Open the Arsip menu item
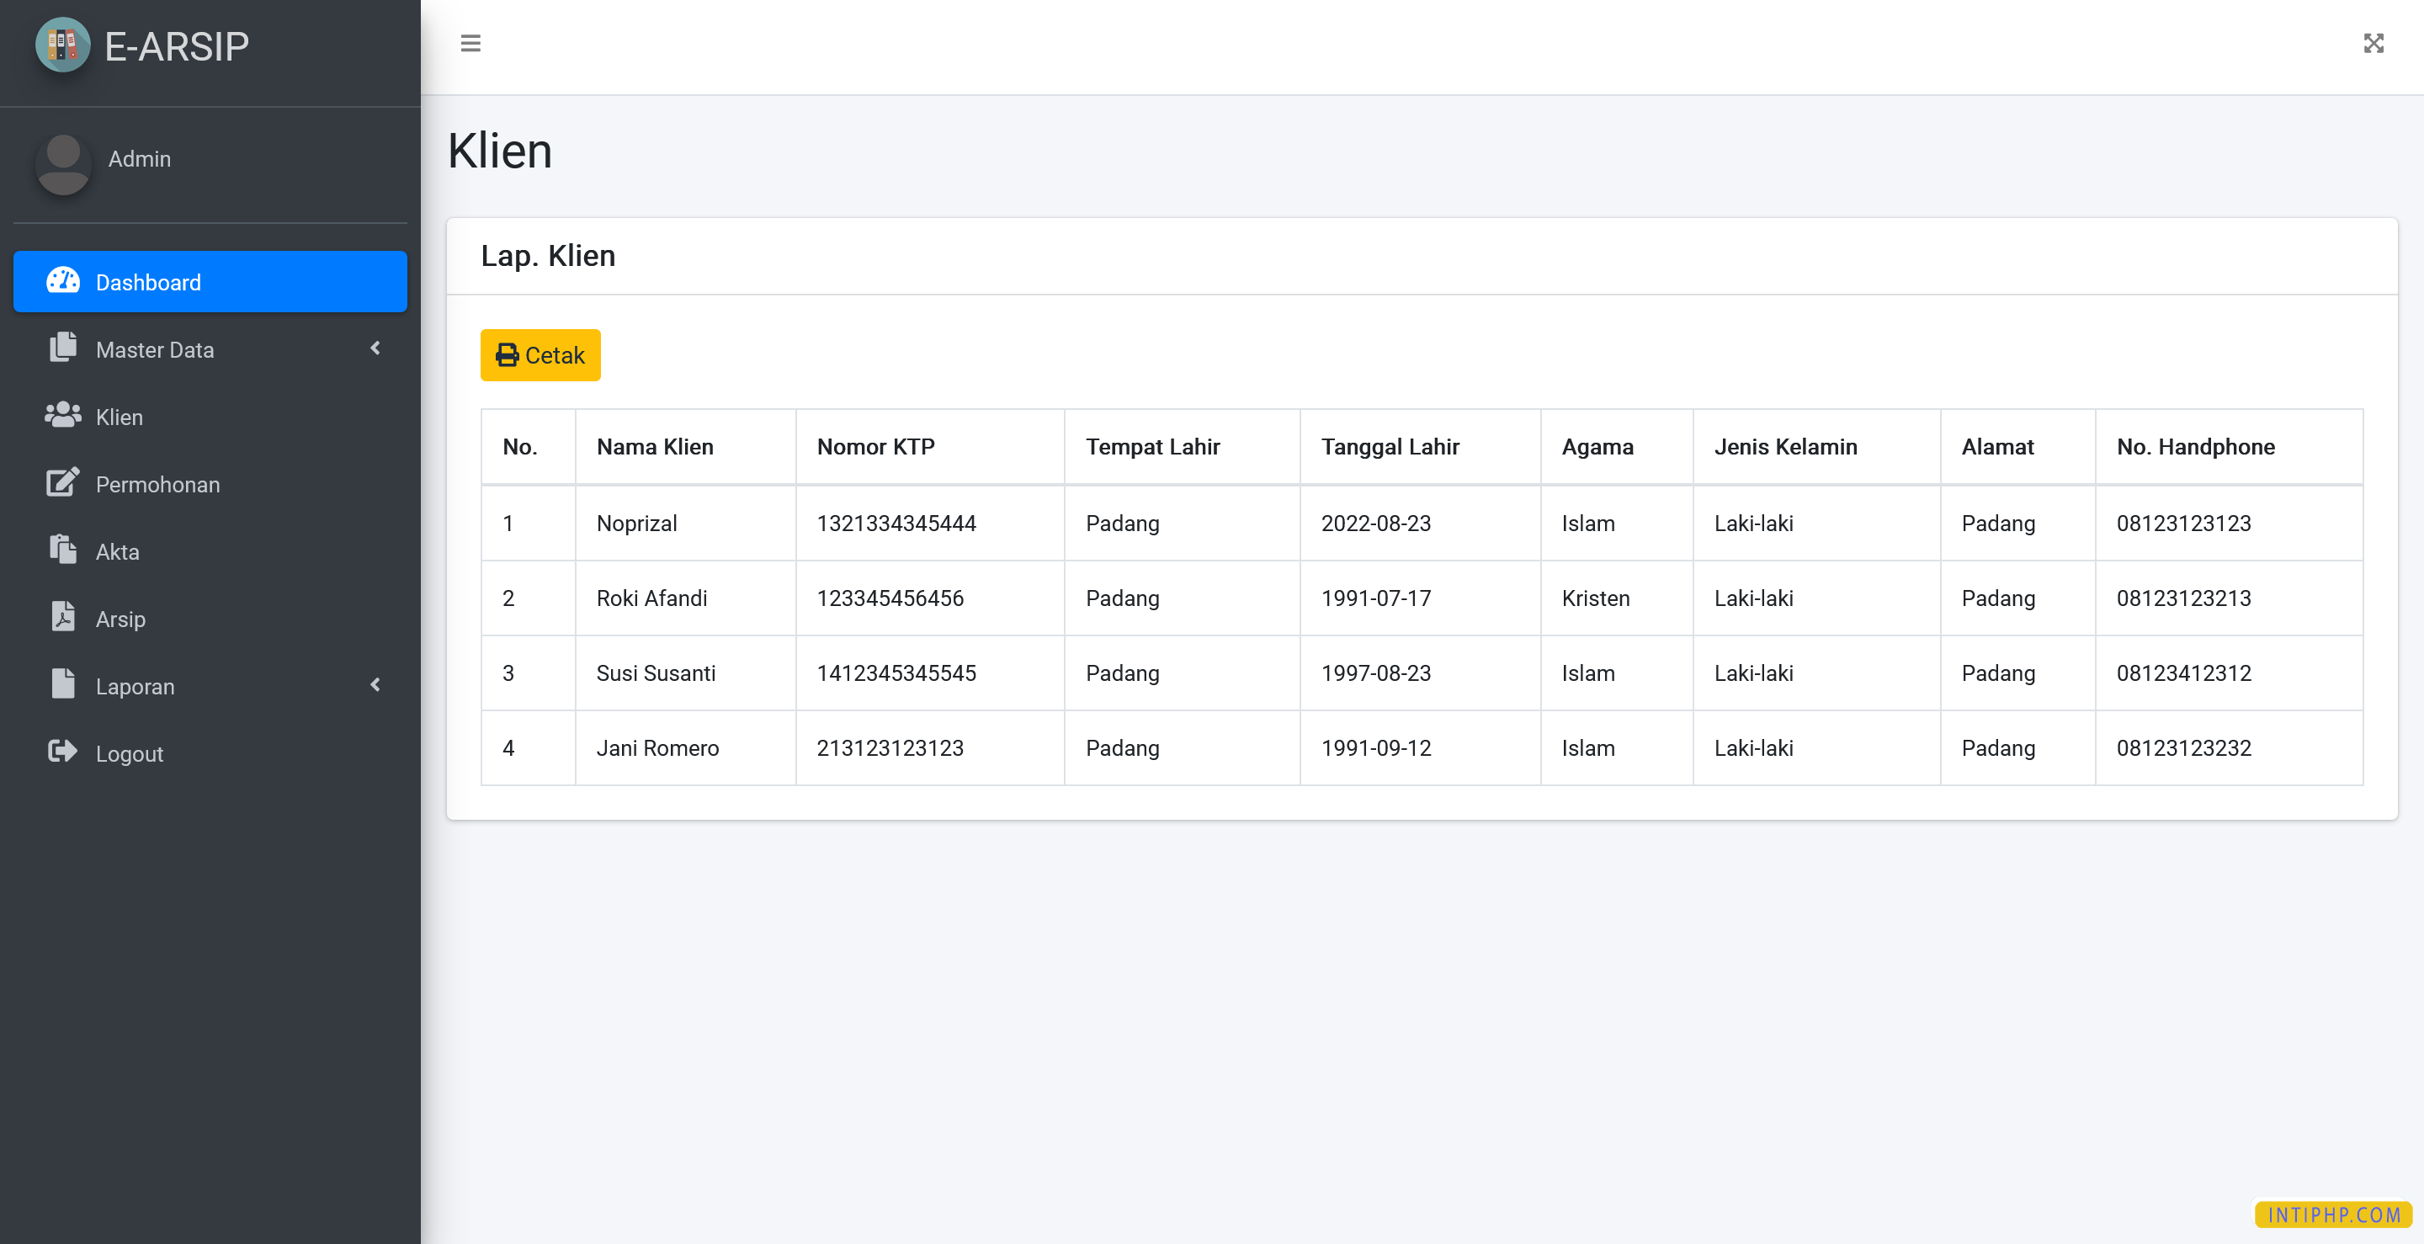The image size is (2424, 1244). 120,619
